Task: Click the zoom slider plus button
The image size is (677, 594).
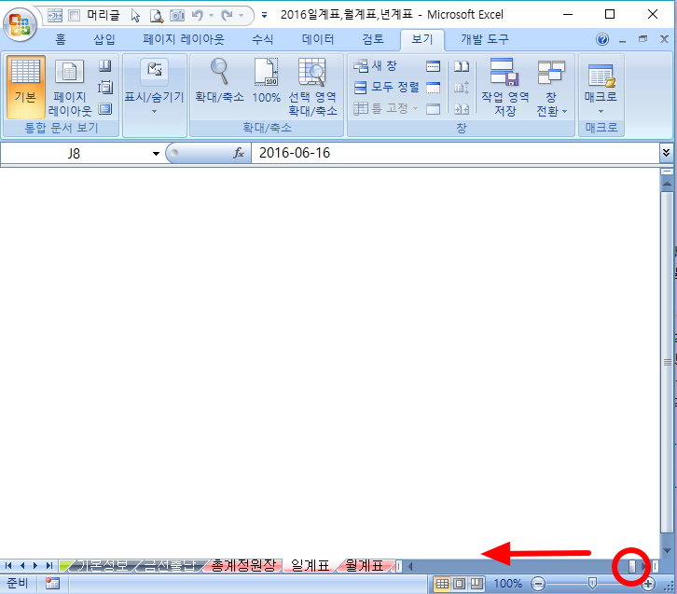Action: point(647,584)
